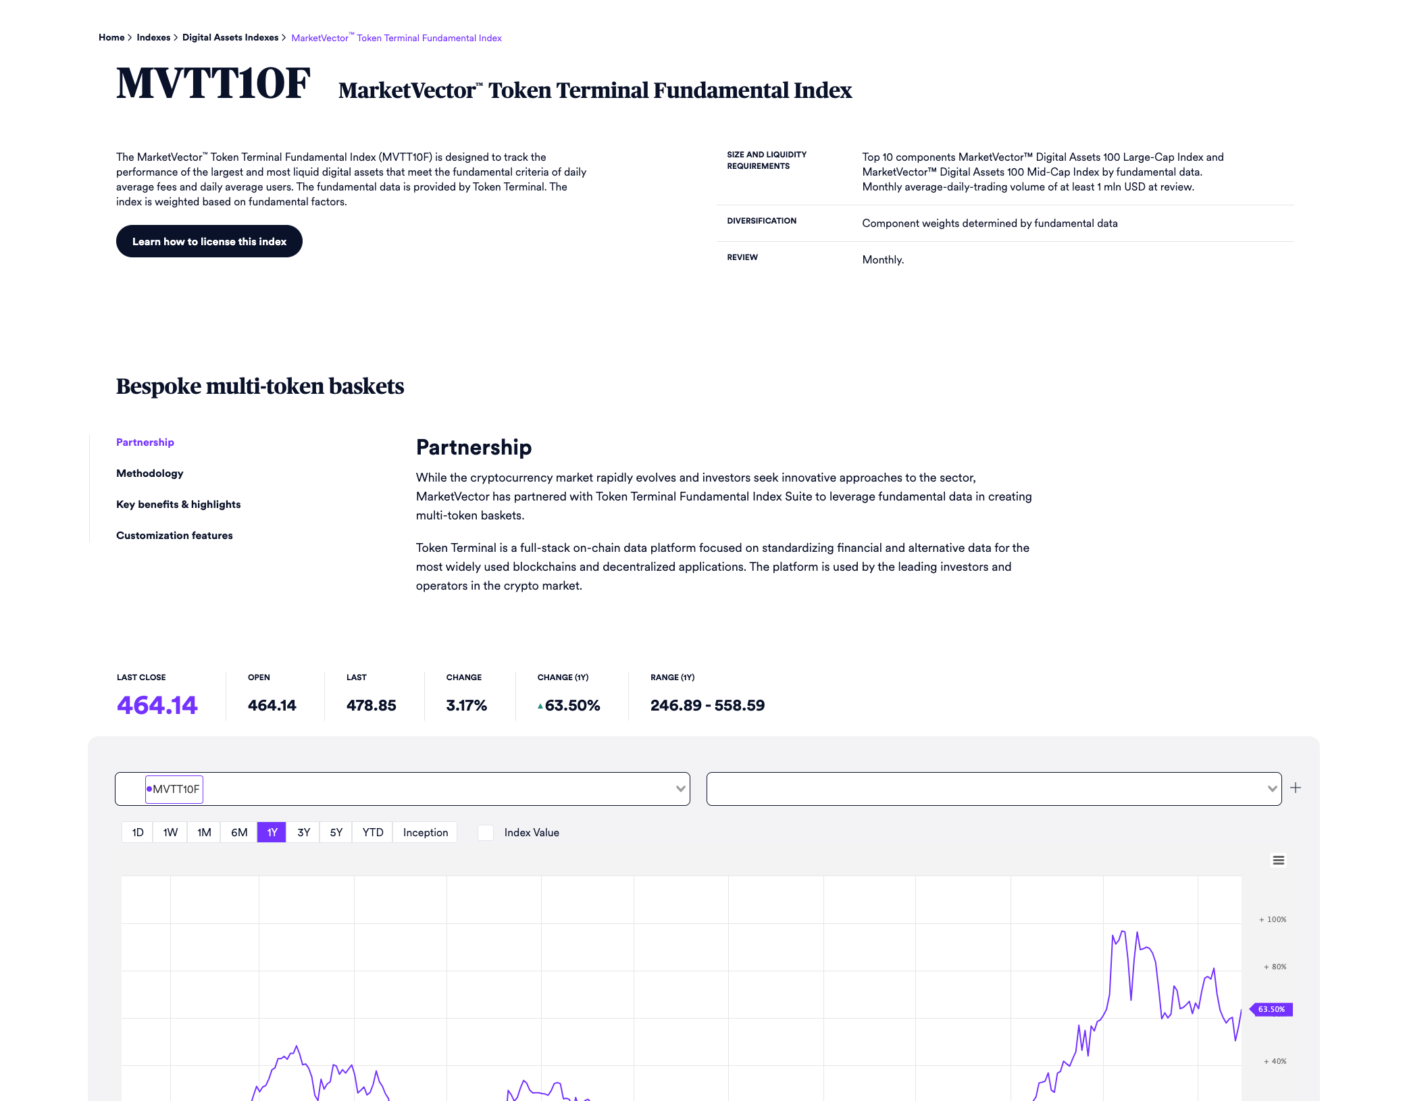Switch chart to 6M range

pos(239,832)
